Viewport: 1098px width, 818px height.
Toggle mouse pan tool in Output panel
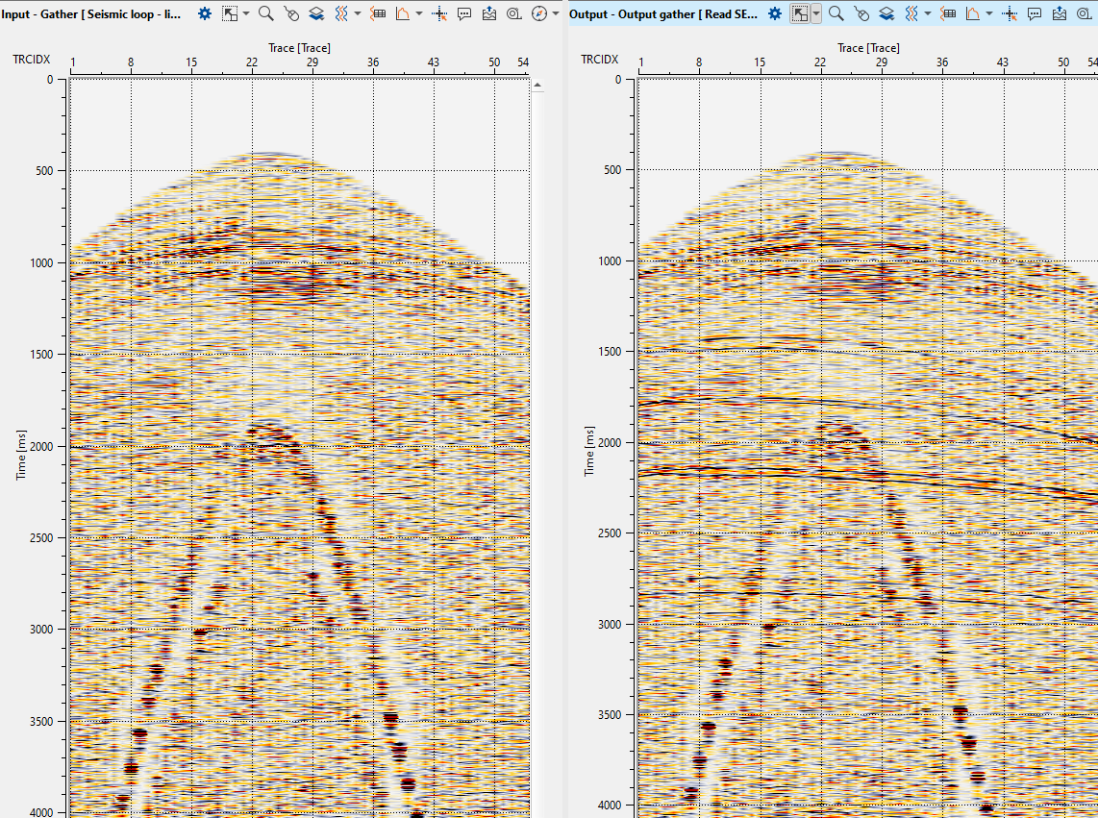(861, 13)
